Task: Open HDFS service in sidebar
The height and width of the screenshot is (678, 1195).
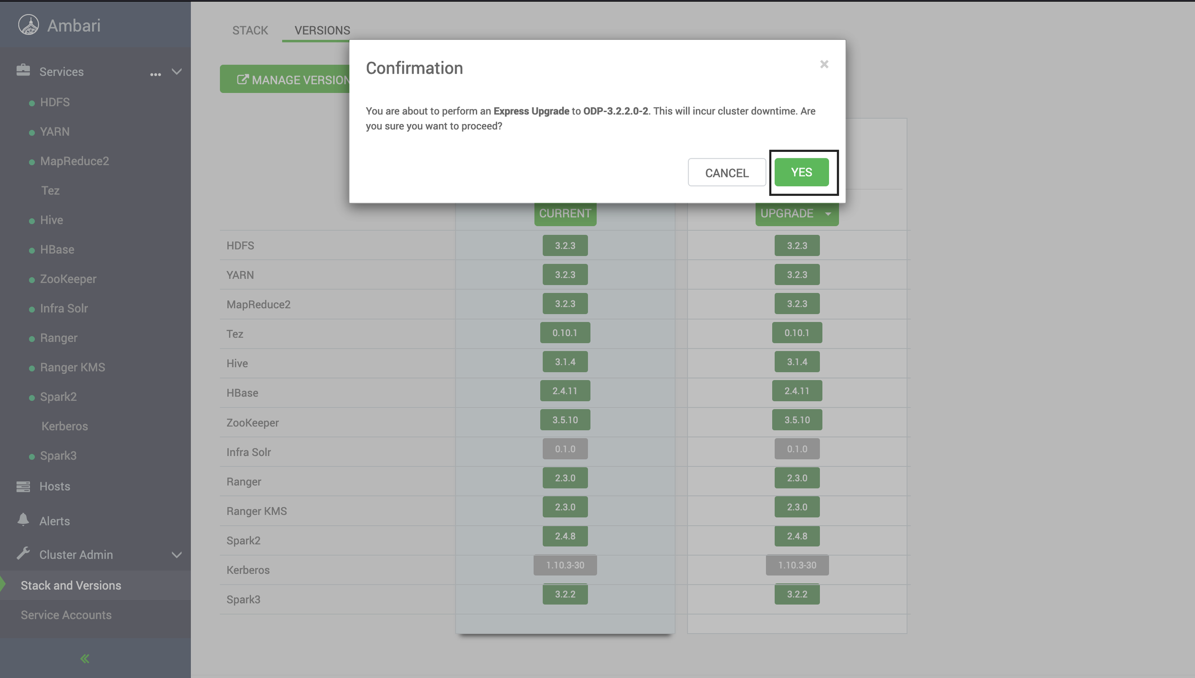Action: point(55,102)
